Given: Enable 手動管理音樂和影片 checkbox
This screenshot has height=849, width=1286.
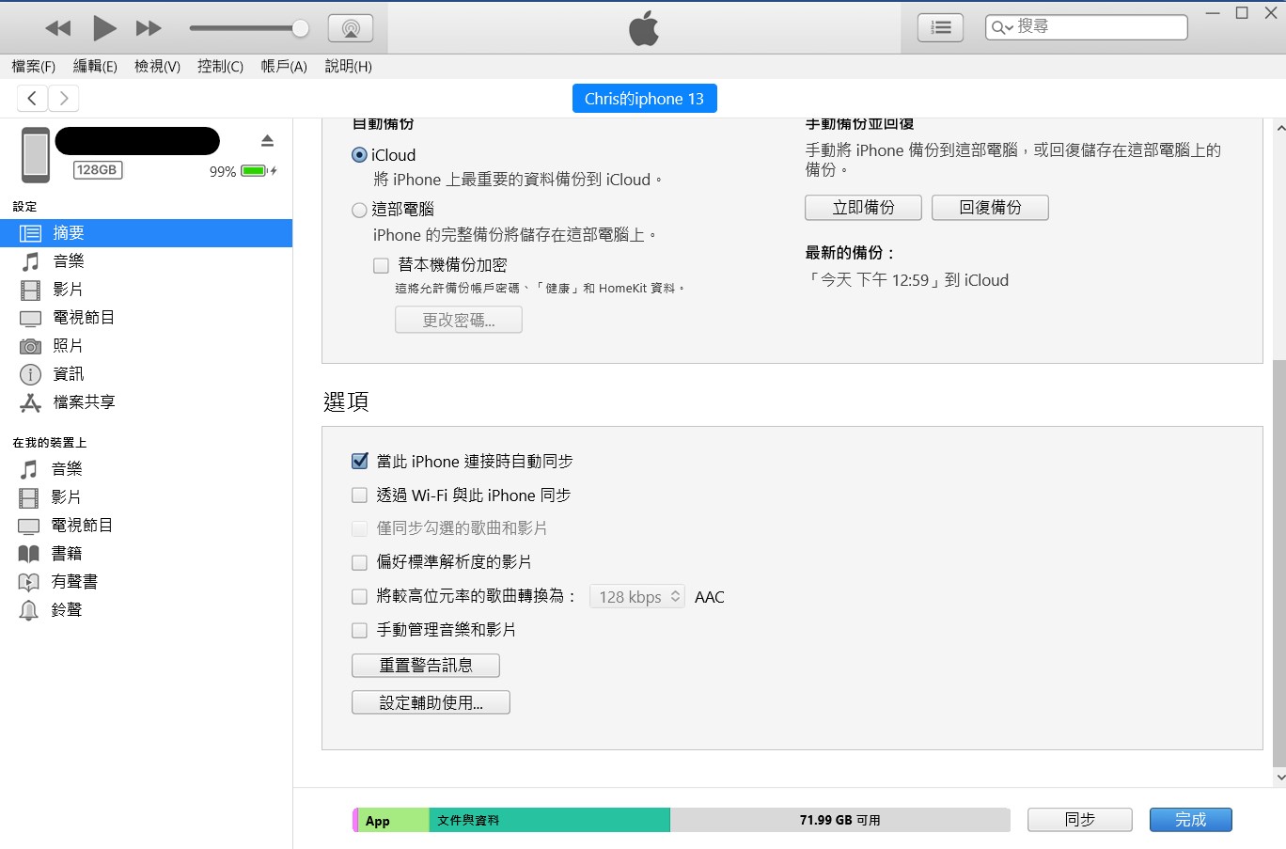Looking at the screenshot, I should [359, 630].
